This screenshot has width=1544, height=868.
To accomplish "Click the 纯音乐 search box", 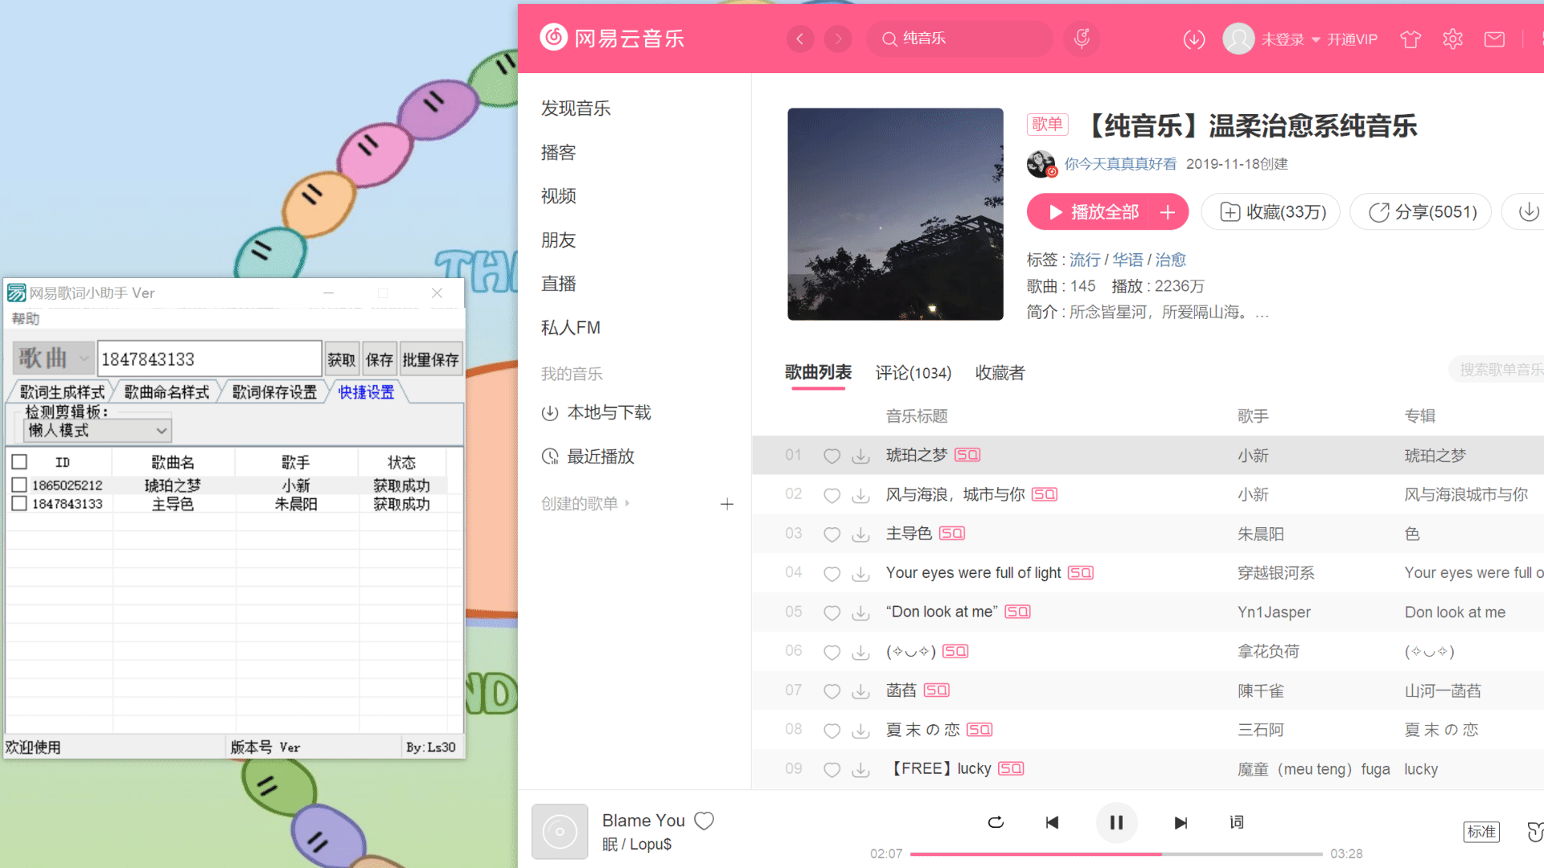I will 959,39.
